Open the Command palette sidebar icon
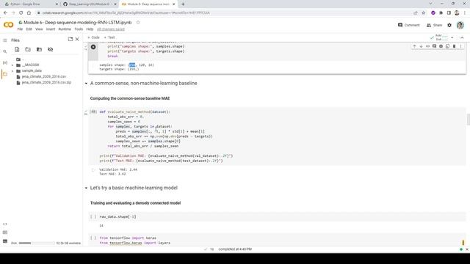The image size is (470, 264). [5, 232]
